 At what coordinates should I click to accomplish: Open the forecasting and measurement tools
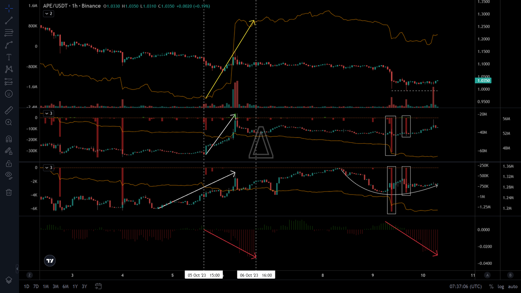[9, 81]
